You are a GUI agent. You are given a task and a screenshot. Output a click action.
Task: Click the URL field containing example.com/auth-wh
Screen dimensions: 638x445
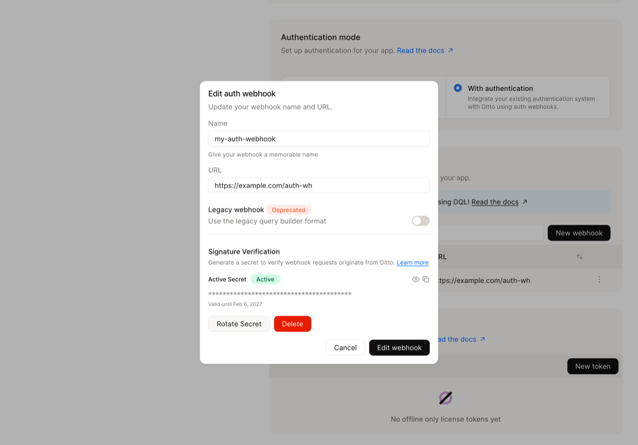[x=319, y=185]
